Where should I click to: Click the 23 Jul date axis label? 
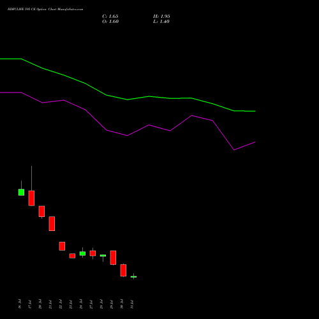[71, 304]
